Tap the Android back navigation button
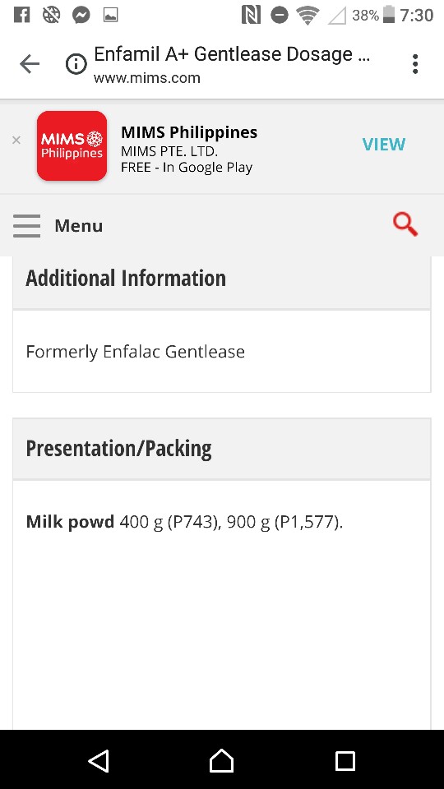The width and height of the screenshot is (444, 789). pyautogui.click(x=99, y=760)
